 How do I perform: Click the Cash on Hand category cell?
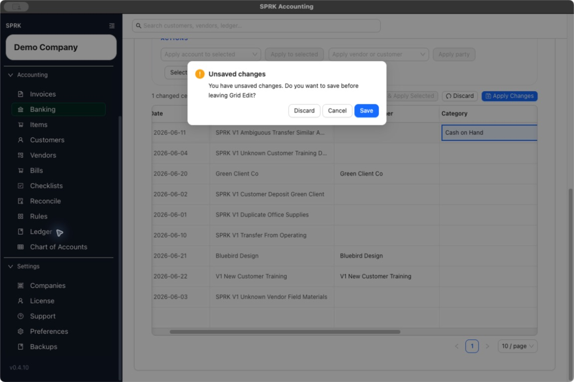pos(489,133)
